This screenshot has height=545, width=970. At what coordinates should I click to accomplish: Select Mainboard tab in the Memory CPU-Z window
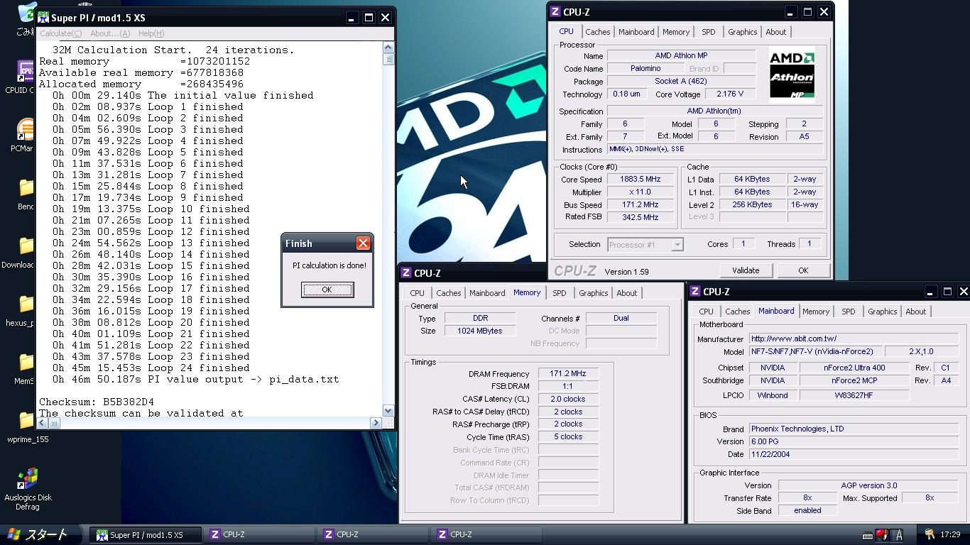[x=487, y=293]
